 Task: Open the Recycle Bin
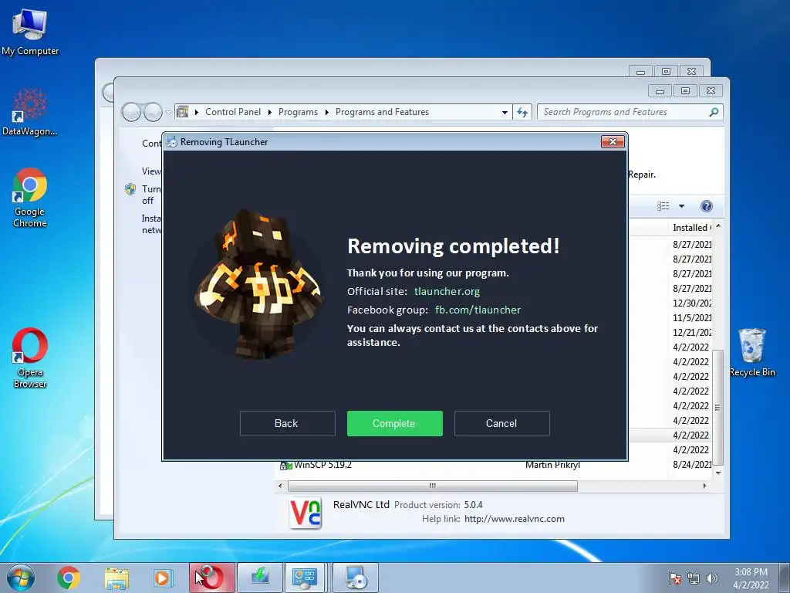pyautogui.click(x=751, y=352)
